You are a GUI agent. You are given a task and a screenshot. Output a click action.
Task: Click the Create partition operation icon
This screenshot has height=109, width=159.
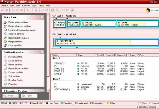tap(5, 61)
